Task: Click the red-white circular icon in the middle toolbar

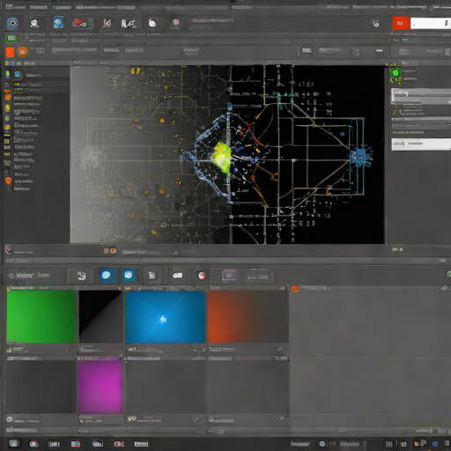Action: point(202,276)
